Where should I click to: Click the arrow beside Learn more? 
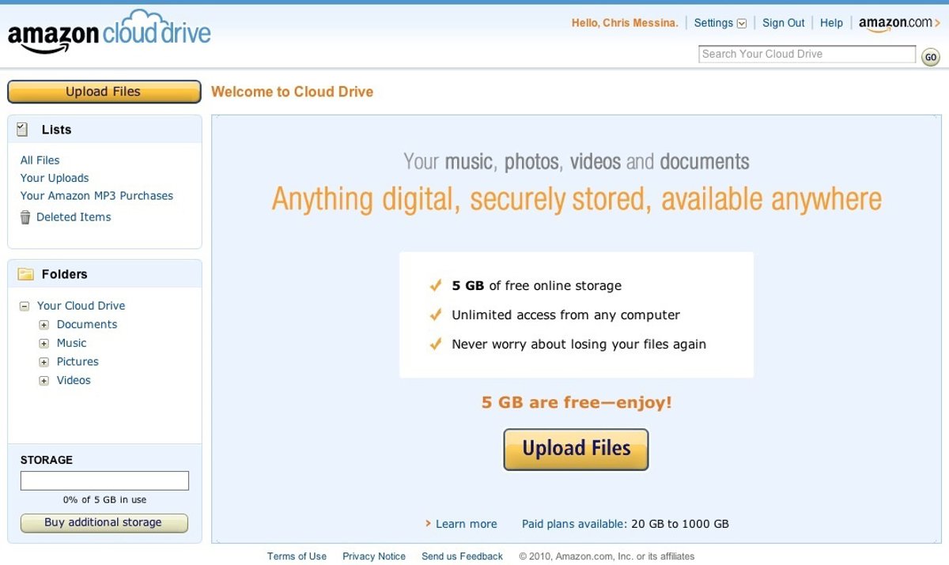[428, 523]
